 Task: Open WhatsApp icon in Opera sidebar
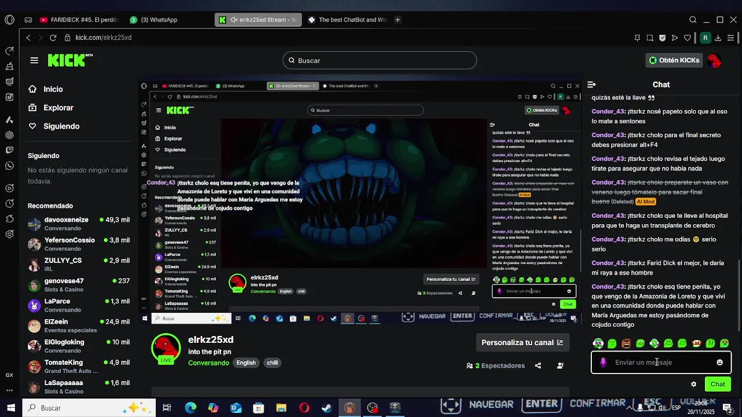[9, 166]
